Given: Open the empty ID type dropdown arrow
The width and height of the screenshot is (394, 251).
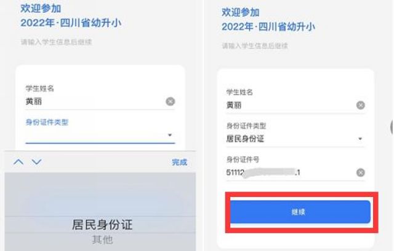Looking at the screenshot, I should pos(170,135).
